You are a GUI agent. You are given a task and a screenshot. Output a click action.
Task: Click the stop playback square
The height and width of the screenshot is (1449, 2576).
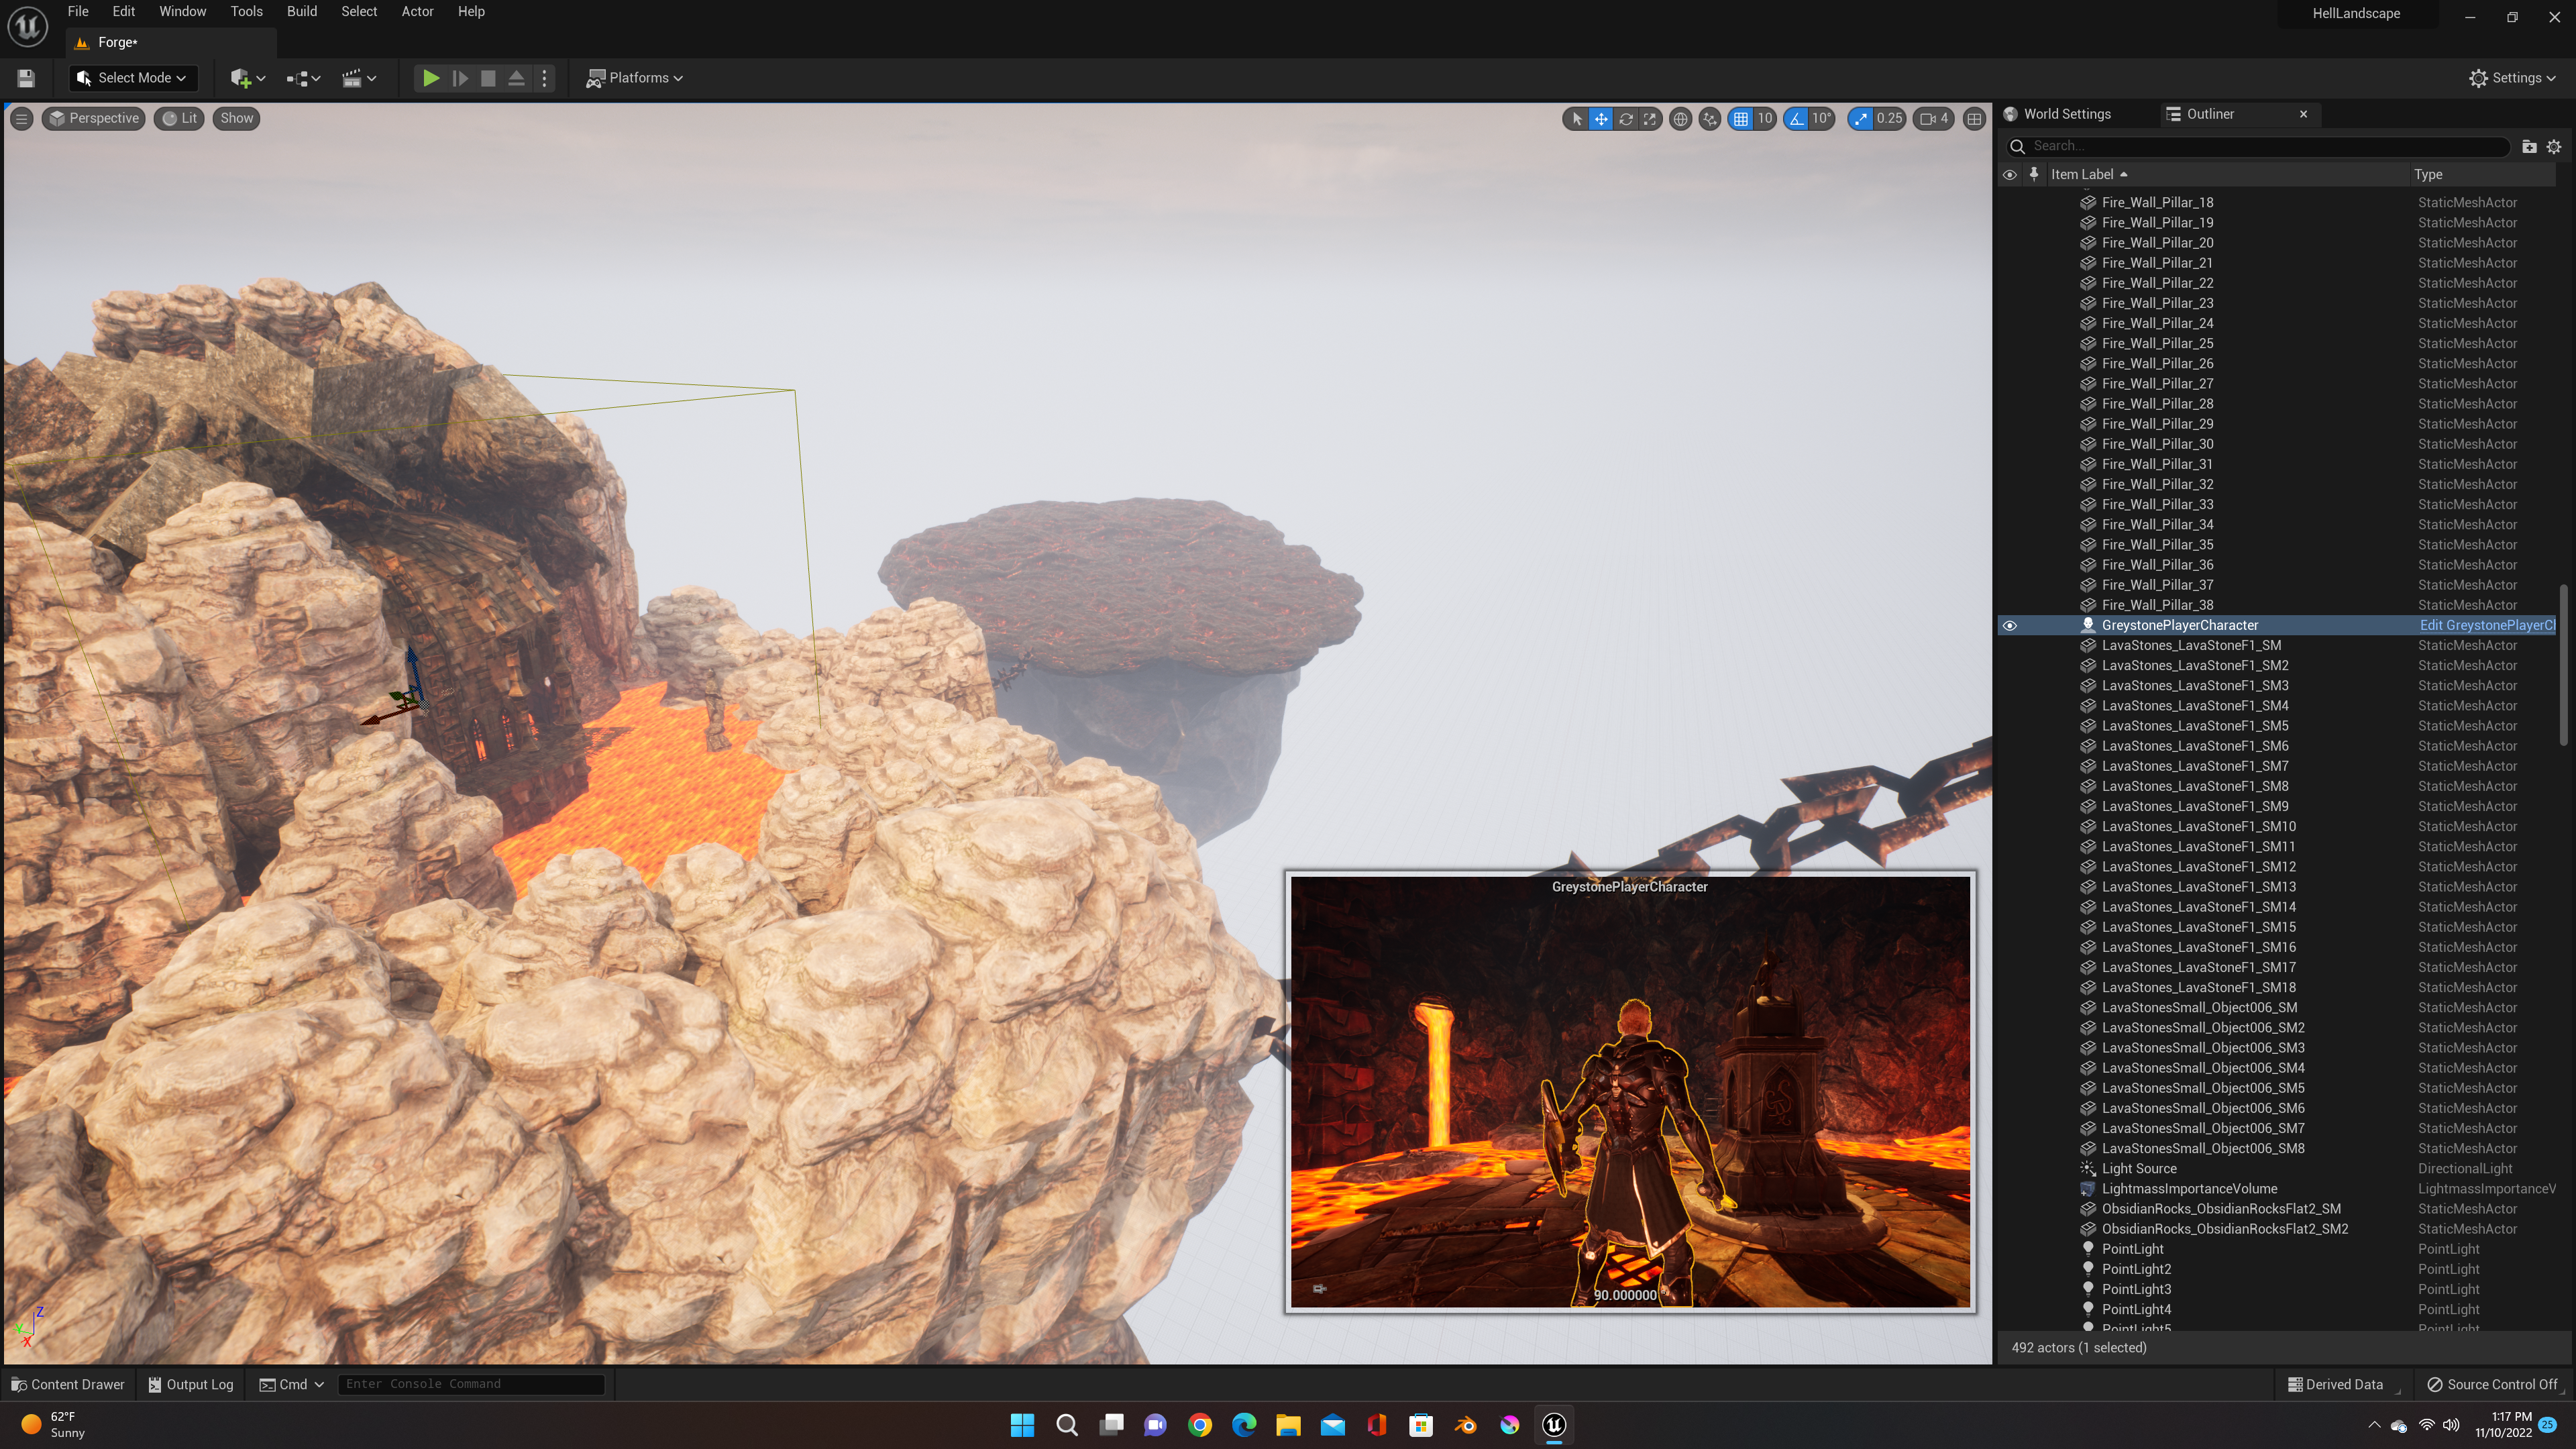(488, 78)
